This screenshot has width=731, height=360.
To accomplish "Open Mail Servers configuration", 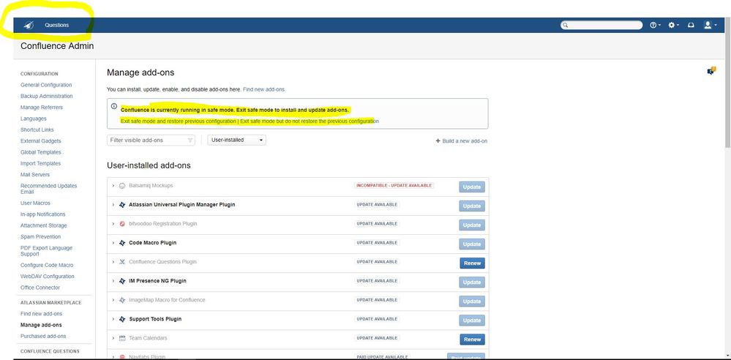I will [35, 174].
